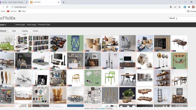Open the green metal chair thumbnail

coord(110,78)
